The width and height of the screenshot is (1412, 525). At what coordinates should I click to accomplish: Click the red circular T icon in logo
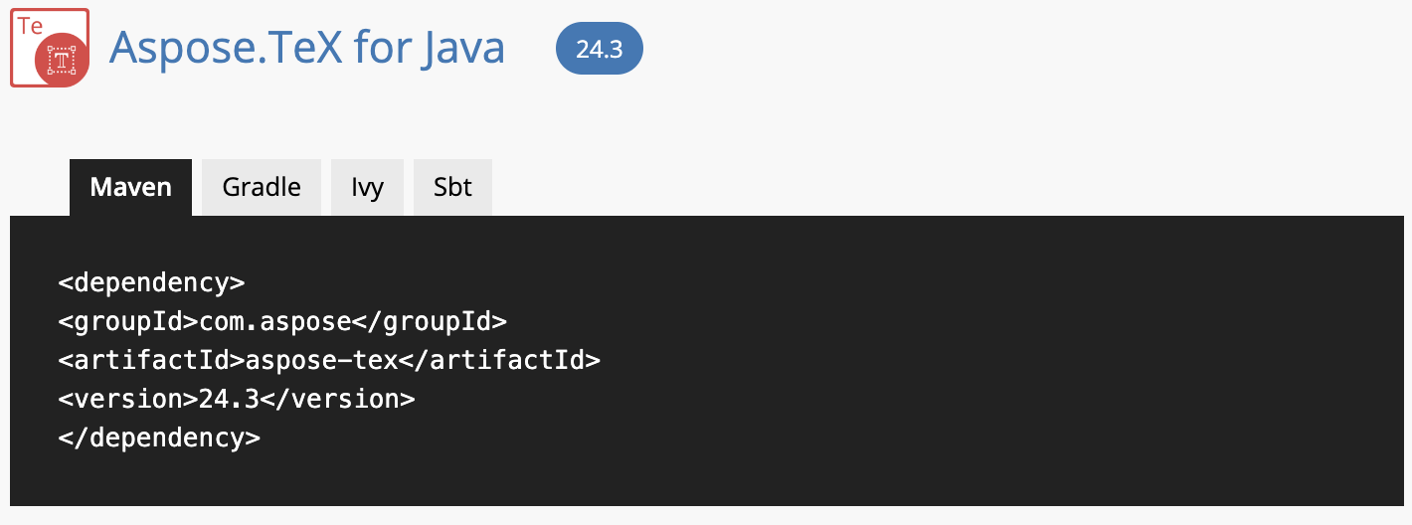coord(62,62)
